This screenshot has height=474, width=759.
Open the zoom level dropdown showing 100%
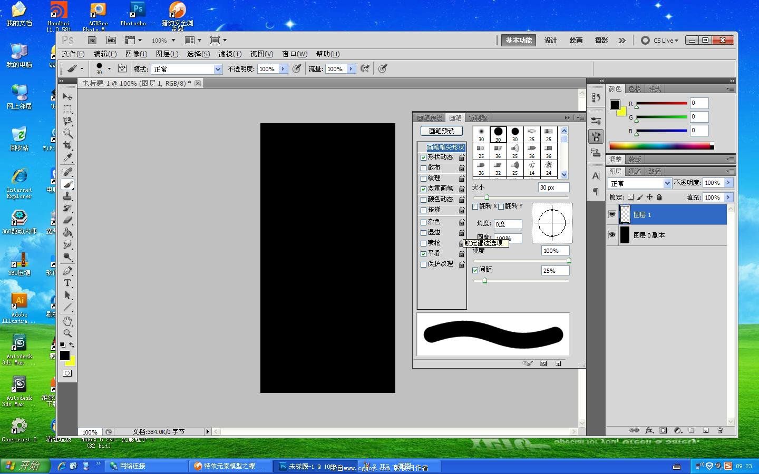tap(173, 40)
